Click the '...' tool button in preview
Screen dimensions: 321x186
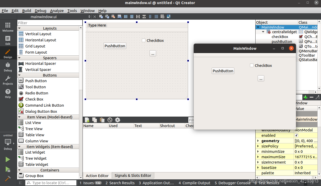(261, 78)
